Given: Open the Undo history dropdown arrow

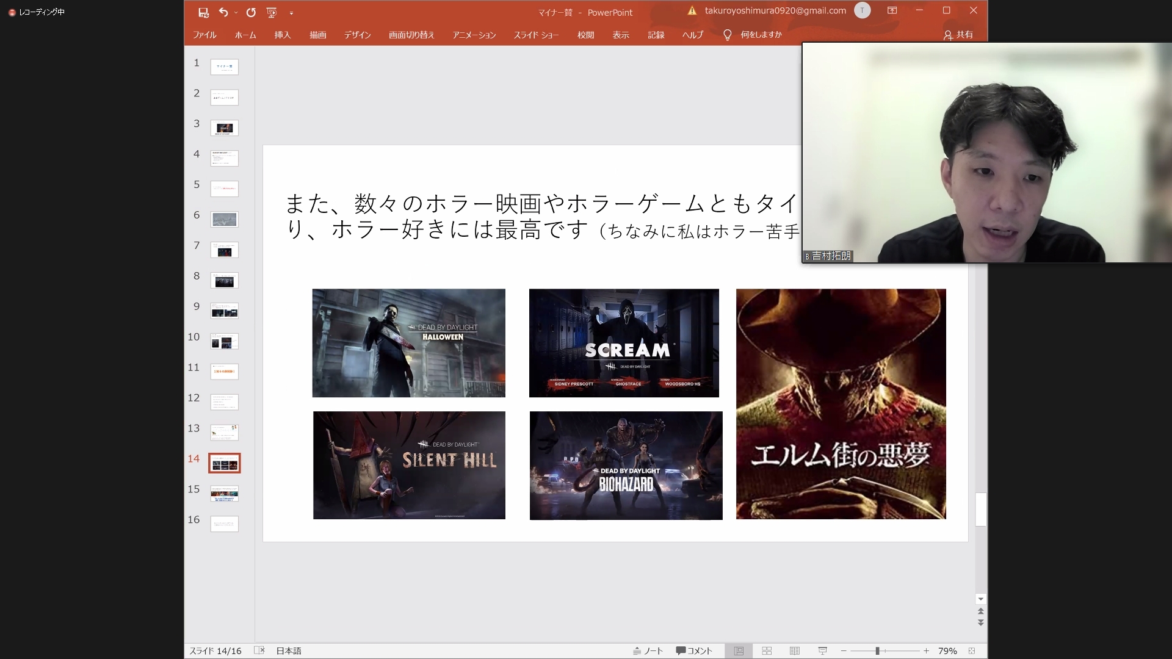Looking at the screenshot, I should tap(236, 13).
